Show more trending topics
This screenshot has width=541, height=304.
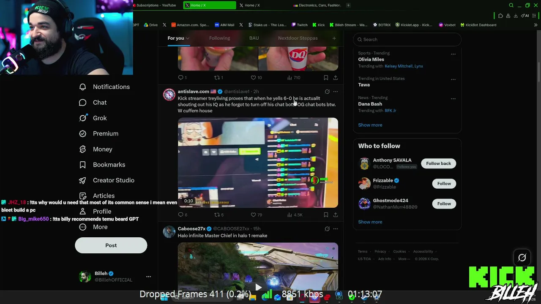coord(370,125)
